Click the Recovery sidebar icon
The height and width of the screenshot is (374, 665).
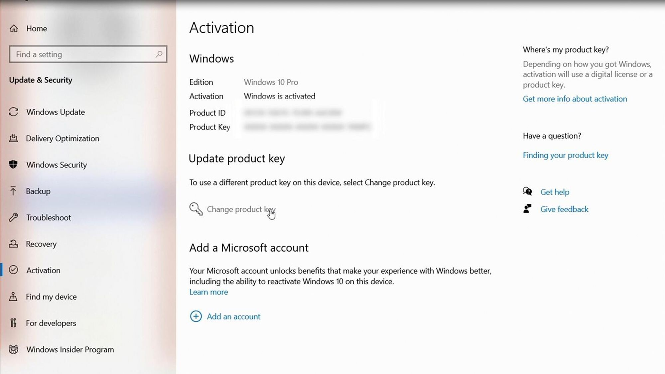click(13, 244)
